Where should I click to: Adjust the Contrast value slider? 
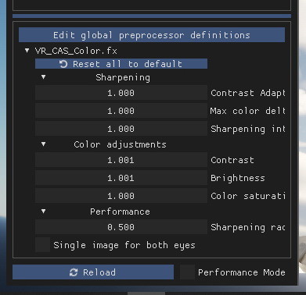(121, 160)
